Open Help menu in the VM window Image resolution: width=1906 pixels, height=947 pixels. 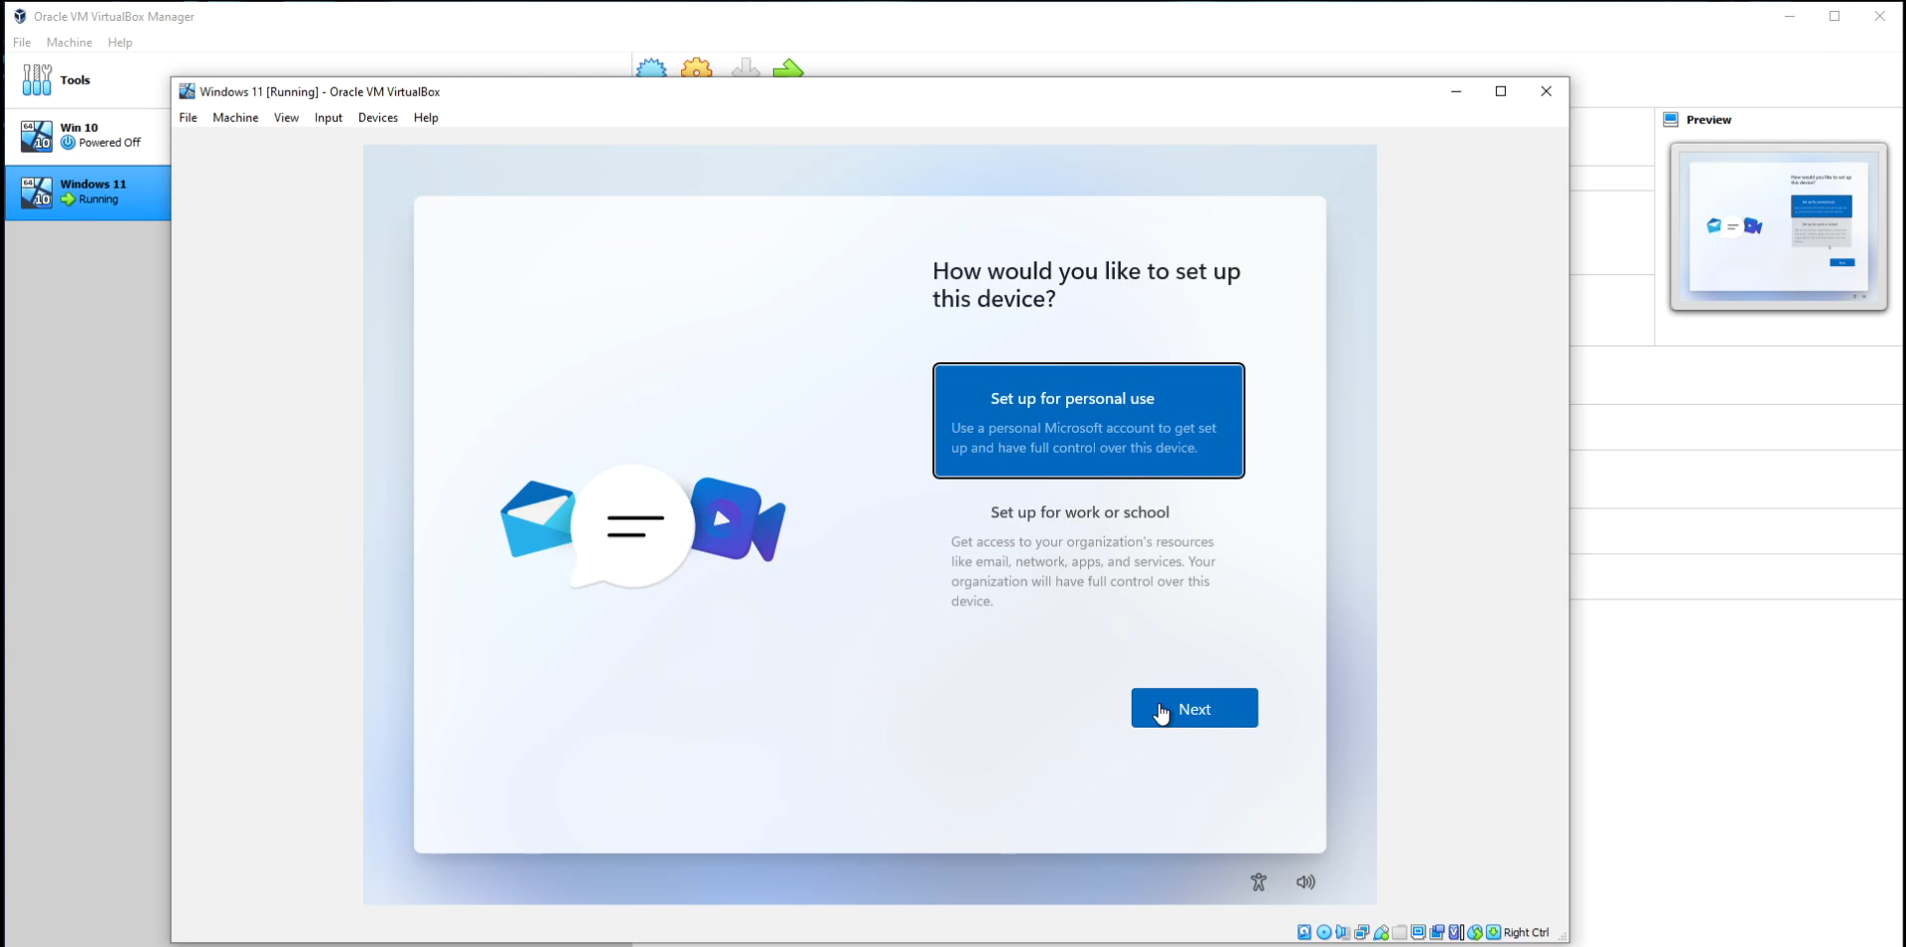426,117
